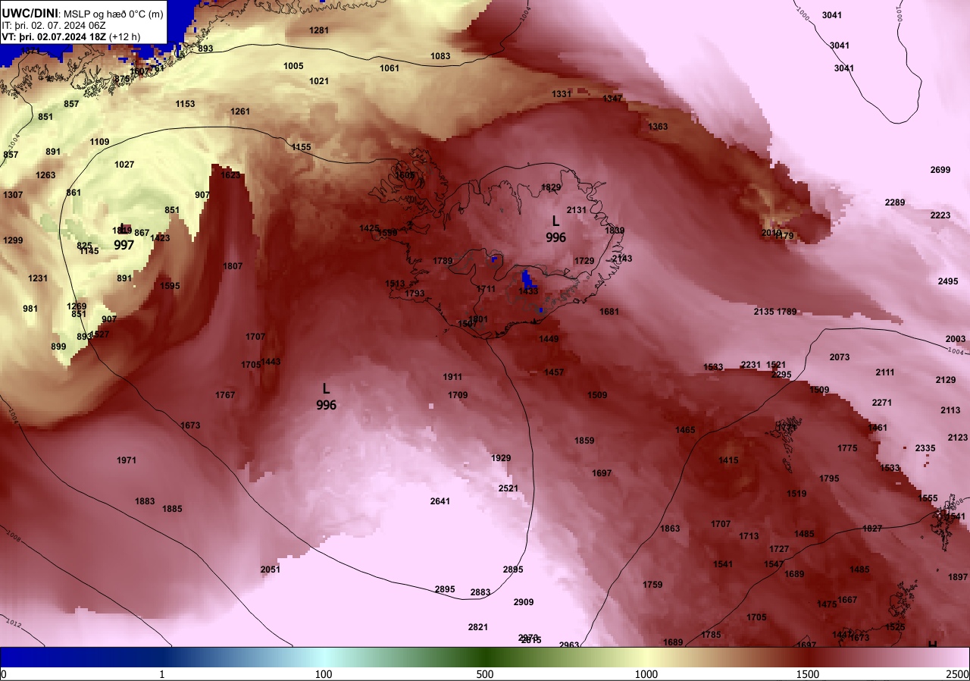
Task: Click the color scale label 100
Action: coord(324,674)
